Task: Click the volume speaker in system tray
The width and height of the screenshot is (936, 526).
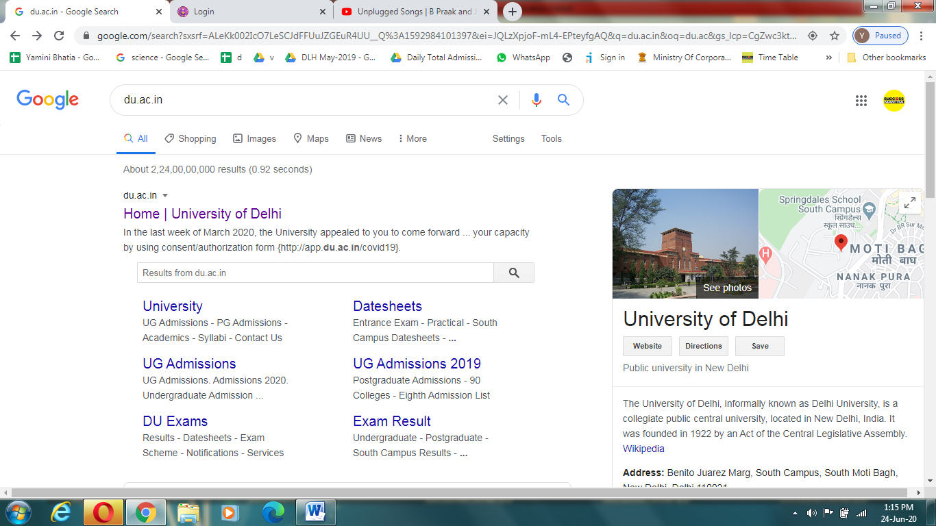Action: tap(812, 512)
